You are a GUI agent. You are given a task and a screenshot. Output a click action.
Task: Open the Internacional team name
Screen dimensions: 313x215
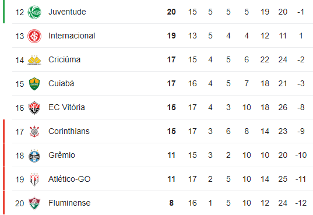click(72, 36)
